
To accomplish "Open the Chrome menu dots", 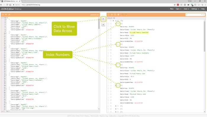I will pyautogui.click(x=206, y=5).
